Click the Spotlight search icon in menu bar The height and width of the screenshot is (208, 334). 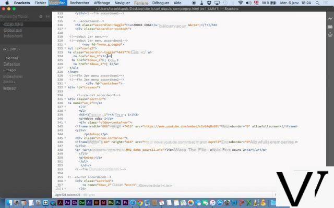tap(317, 3)
